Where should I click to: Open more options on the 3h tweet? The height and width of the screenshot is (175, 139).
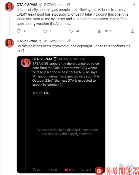coord(133,41)
